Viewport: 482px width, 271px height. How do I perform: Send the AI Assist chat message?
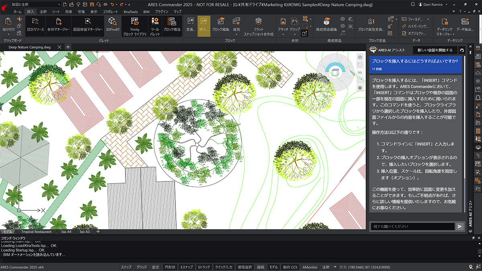(460, 226)
